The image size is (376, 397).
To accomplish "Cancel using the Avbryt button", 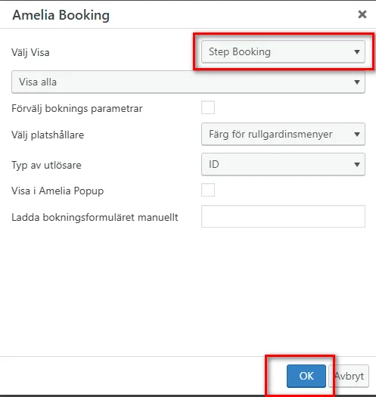I will [349, 376].
